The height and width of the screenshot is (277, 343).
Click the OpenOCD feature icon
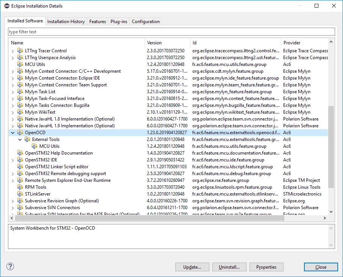click(20, 133)
